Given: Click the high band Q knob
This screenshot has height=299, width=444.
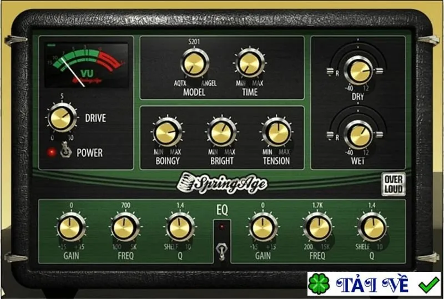Looking at the screenshot, I should click(372, 227).
